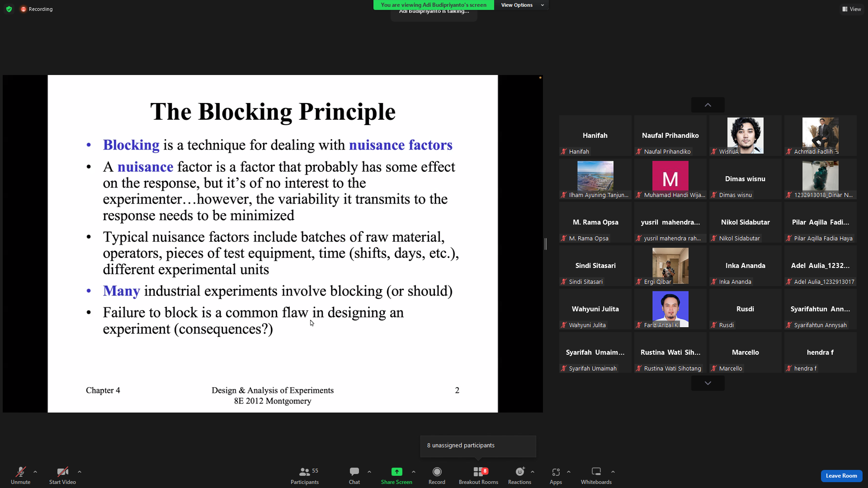Select Naufal Prihandiko's video tile

click(x=670, y=136)
